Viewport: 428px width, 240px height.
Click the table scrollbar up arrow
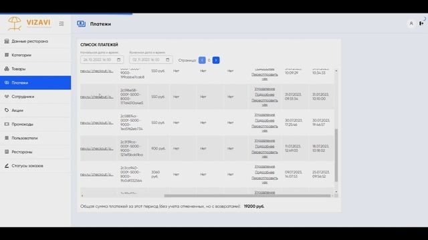pyautogui.click(x=336, y=71)
